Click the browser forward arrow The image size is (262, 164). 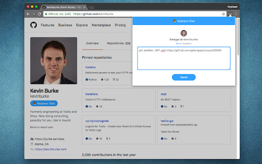tap(34, 14)
